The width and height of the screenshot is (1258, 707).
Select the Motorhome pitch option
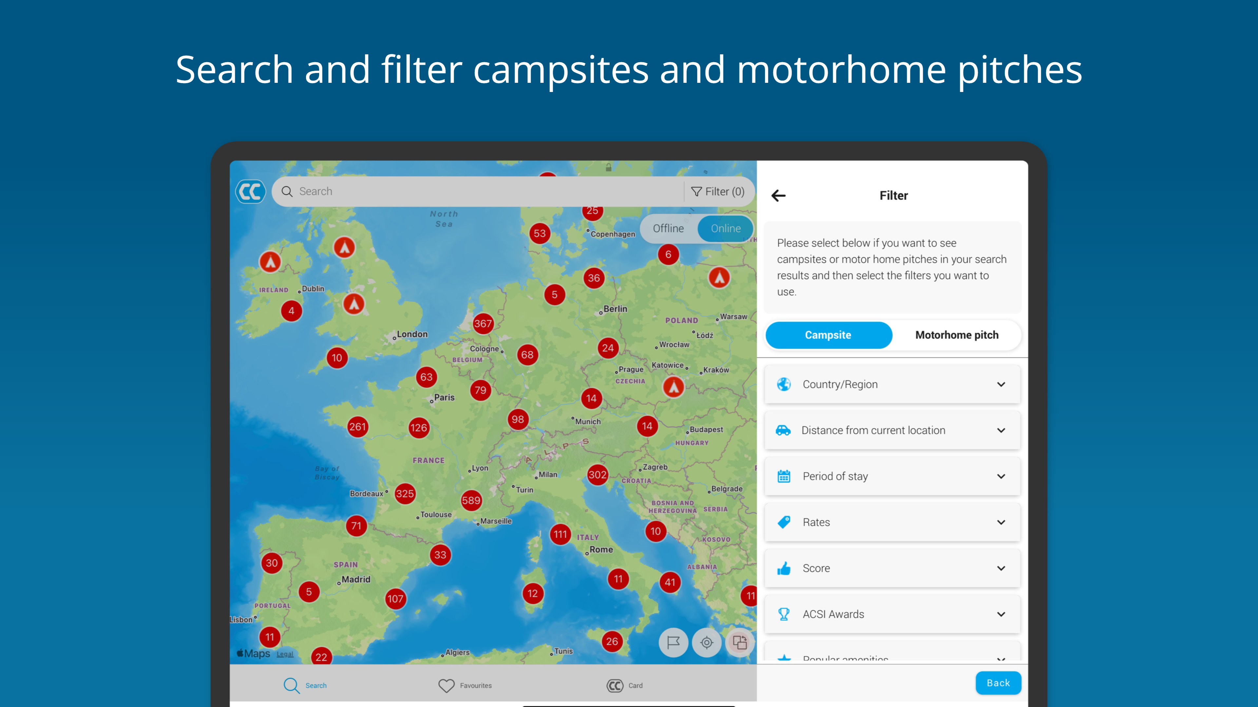(957, 335)
